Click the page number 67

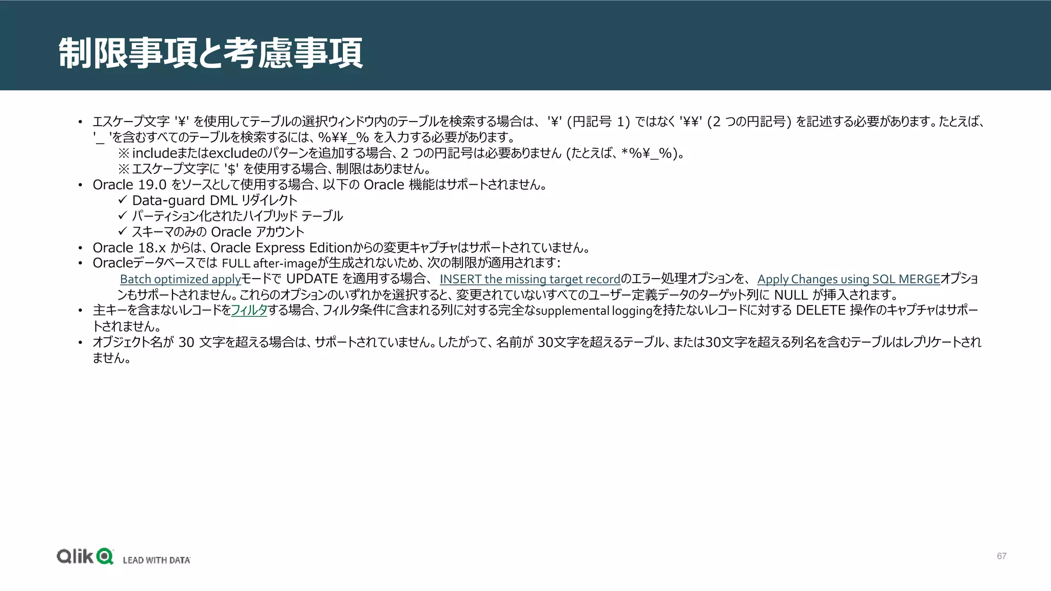tap(1001, 556)
